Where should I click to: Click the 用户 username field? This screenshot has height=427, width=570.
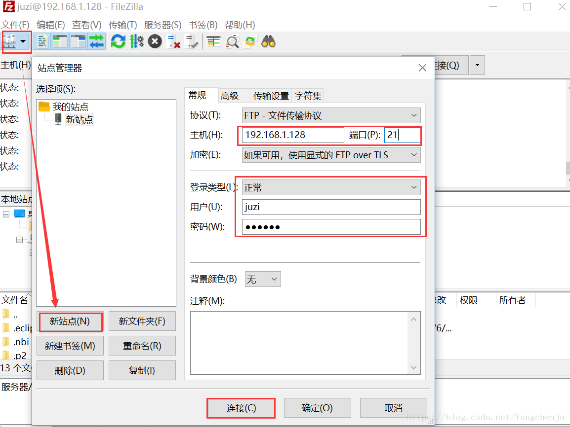click(331, 207)
